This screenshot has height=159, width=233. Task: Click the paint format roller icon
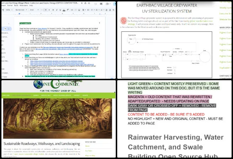pyautogui.click(x=3, y=10)
